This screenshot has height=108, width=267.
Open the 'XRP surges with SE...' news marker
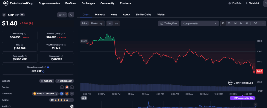coord(242,98)
